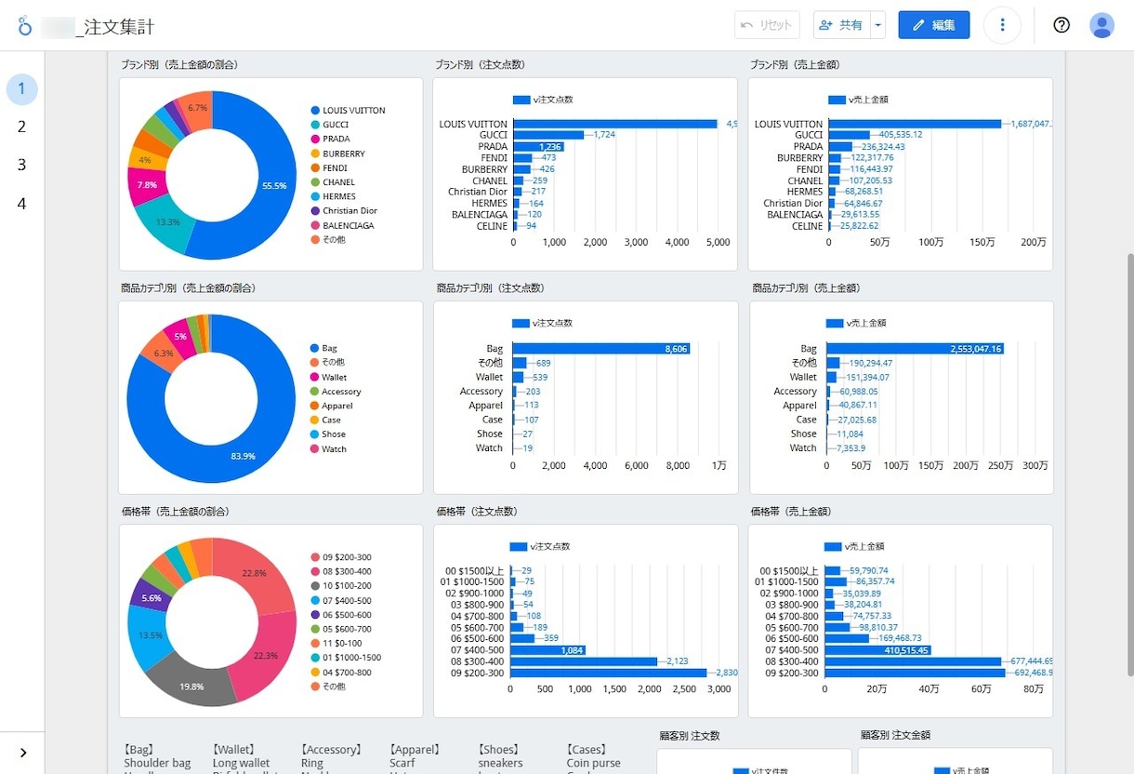Switch to page 4 in sidebar
This screenshot has width=1134, height=774.
click(22, 204)
